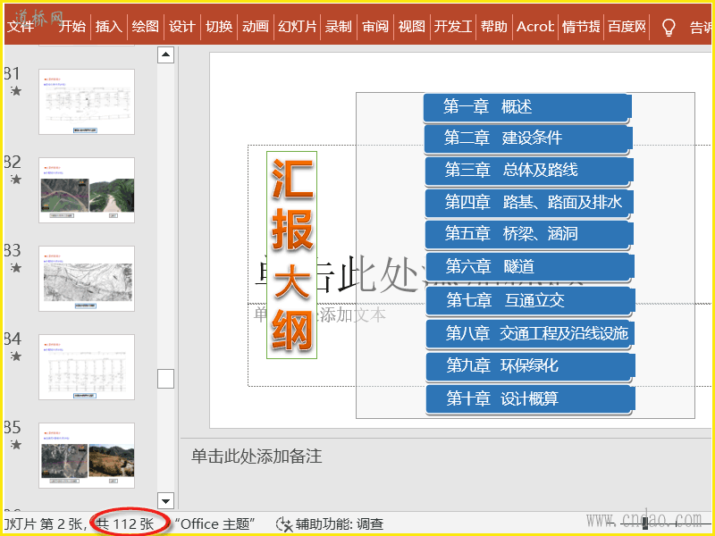The width and height of the screenshot is (715, 536).
Task: Click the 第十章 设计概算 chapter button
Action: point(530,399)
